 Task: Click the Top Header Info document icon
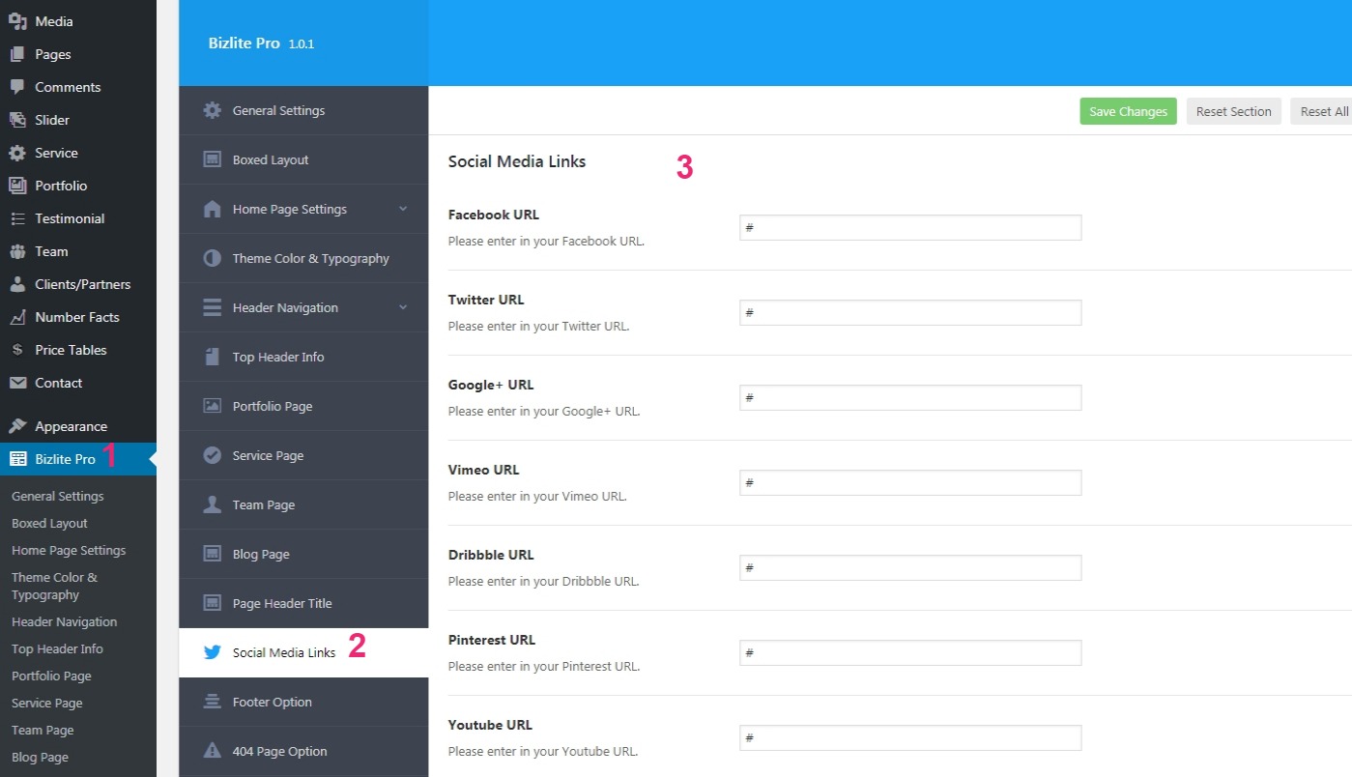tap(213, 357)
